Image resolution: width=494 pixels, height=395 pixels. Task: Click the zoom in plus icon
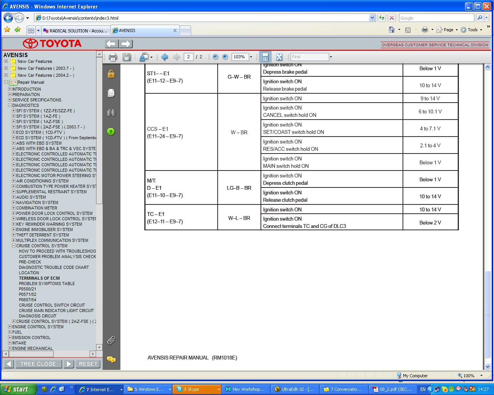point(225,57)
